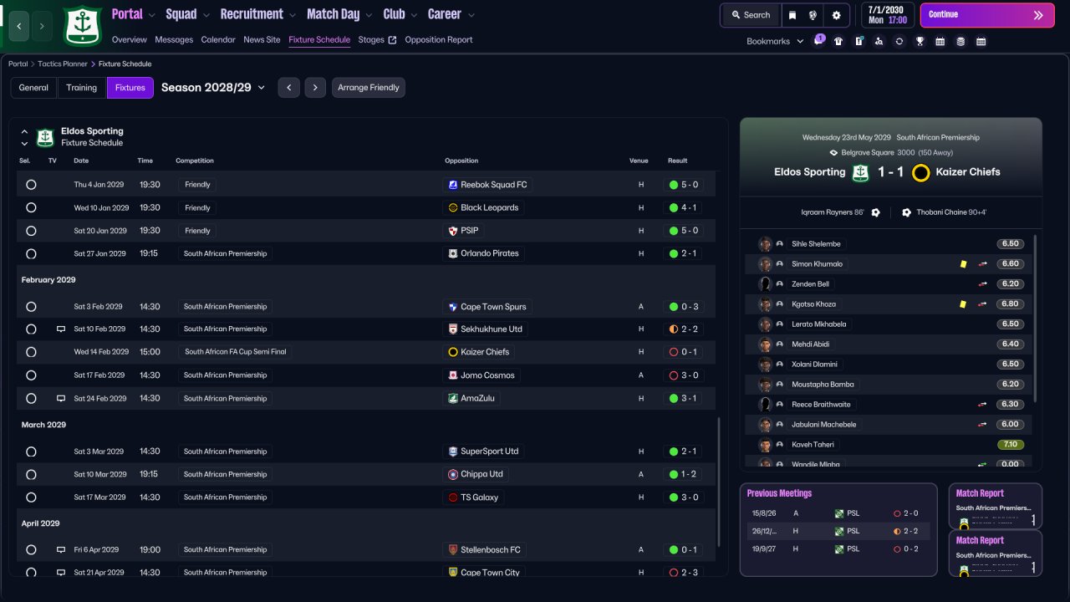Select the Wed 10 Jan 2029 Black Leopards fixture

(x=31, y=207)
